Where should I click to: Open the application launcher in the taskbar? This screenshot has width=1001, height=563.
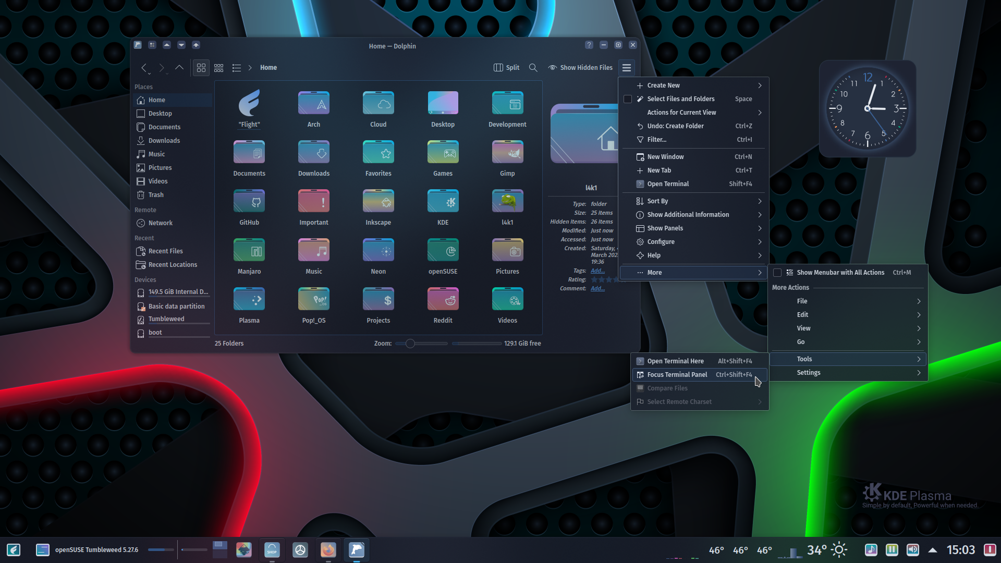(x=14, y=549)
